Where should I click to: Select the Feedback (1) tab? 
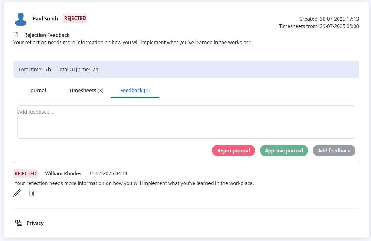[x=135, y=90]
